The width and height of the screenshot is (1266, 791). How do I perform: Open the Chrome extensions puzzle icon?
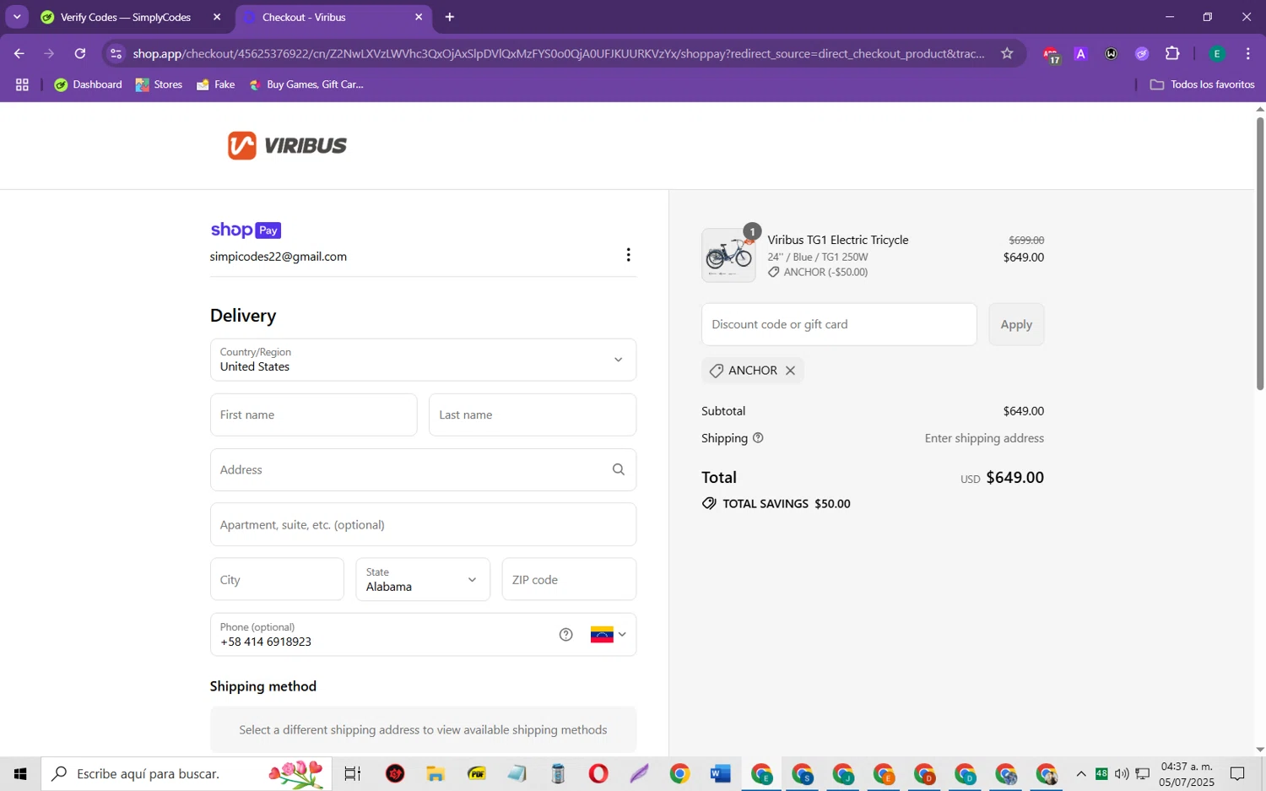click(1172, 53)
